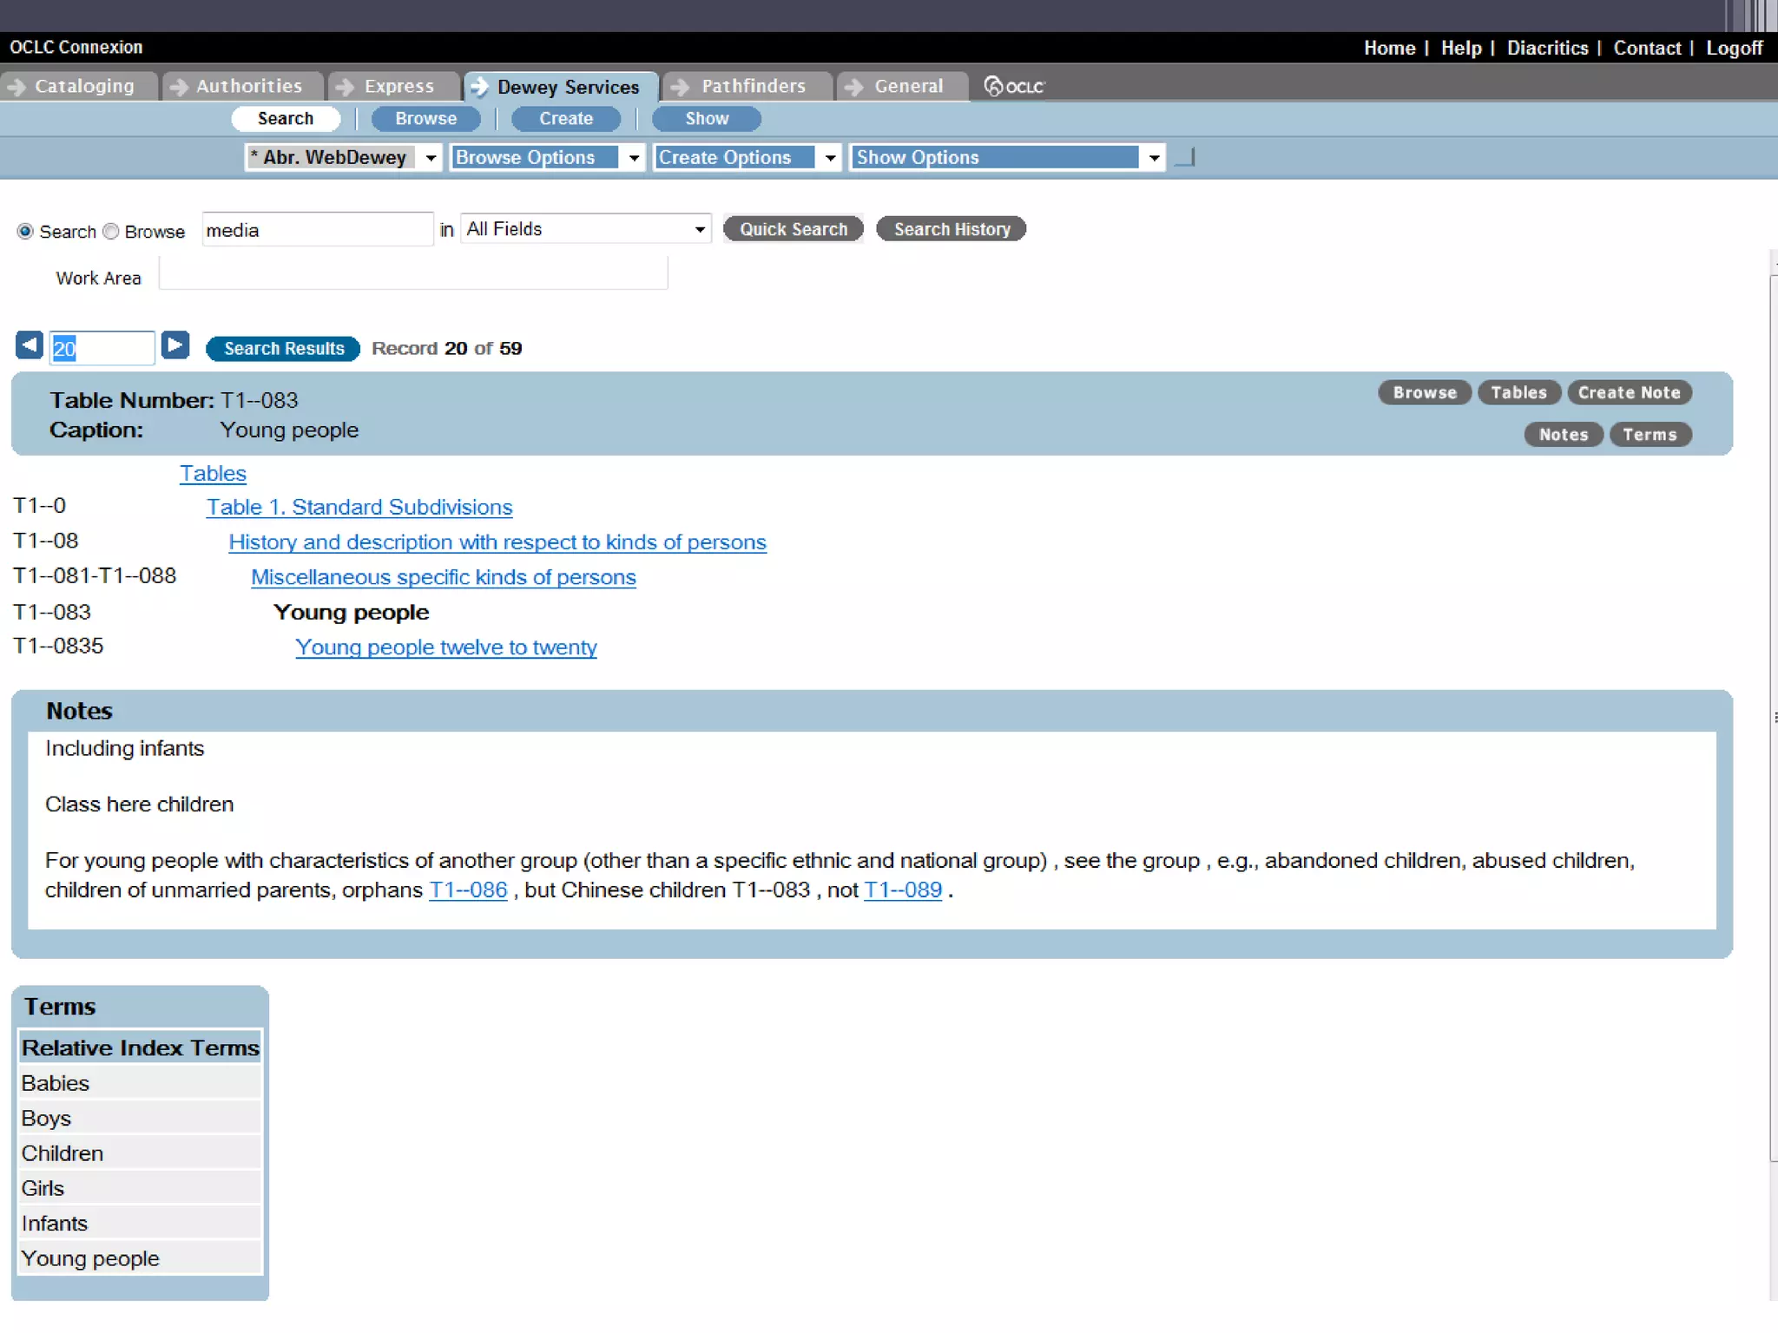1778x1333 pixels.
Task: Click the small go button beside Show Options
Action: (x=1185, y=157)
